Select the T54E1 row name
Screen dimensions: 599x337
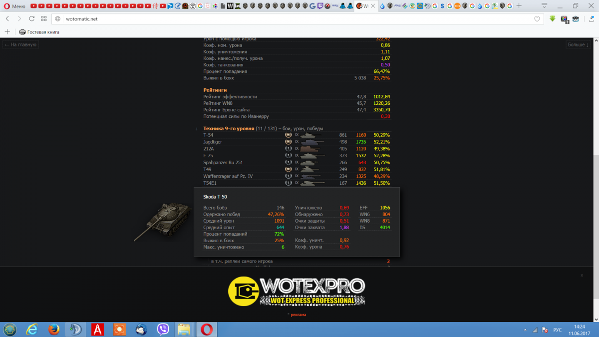(210, 183)
